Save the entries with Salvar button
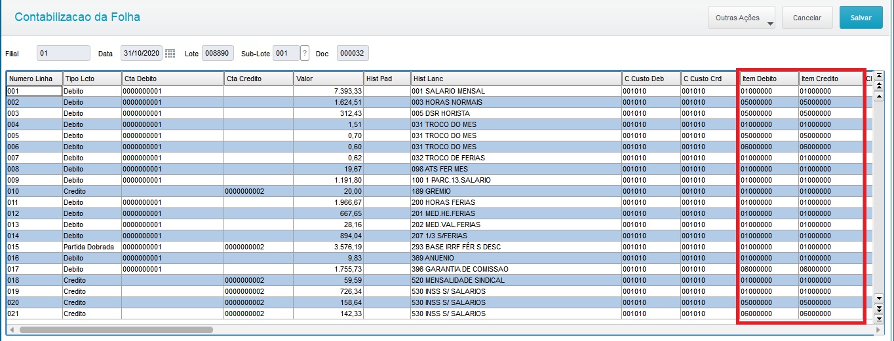Image resolution: width=894 pixels, height=341 pixels. pos(861,18)
